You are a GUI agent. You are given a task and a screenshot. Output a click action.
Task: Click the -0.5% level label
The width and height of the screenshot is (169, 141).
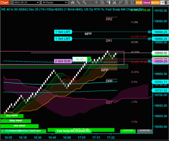[134, 82]
